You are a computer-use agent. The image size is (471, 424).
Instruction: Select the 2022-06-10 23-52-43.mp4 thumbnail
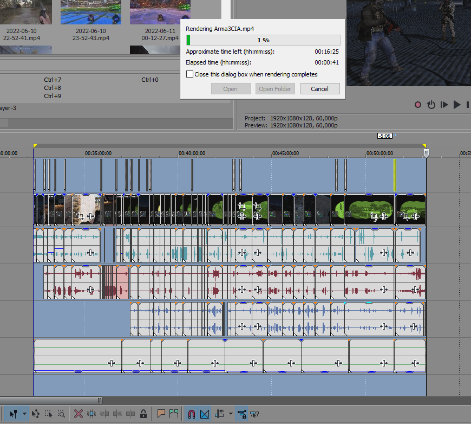(91, 12)
